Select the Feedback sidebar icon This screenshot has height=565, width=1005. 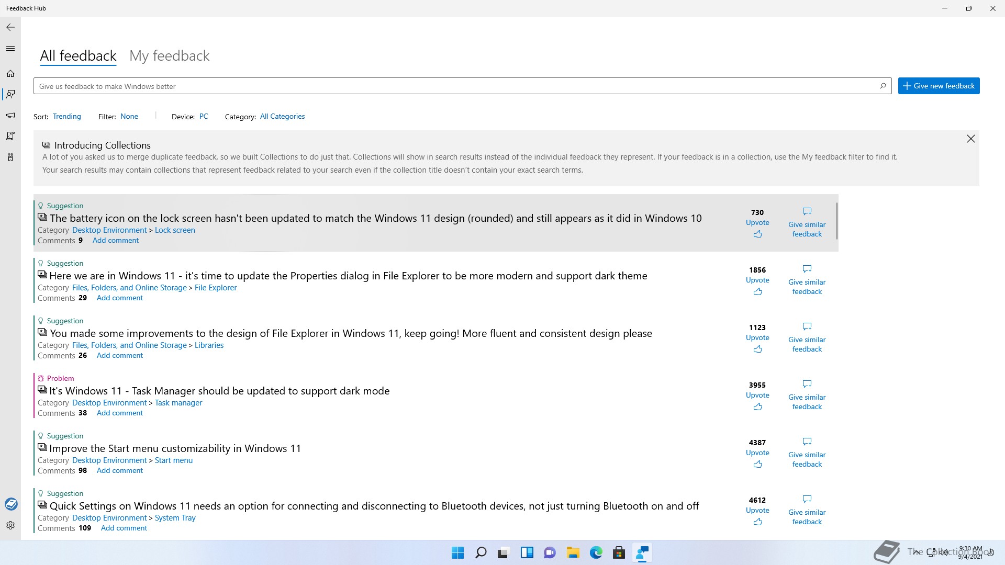pyautogui.click(x=10, y=94)
